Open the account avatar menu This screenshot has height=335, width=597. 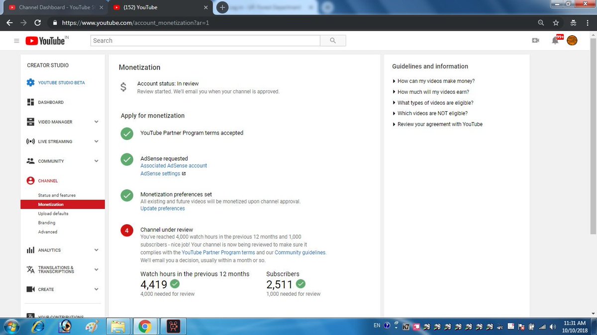[x=572, y=41]
